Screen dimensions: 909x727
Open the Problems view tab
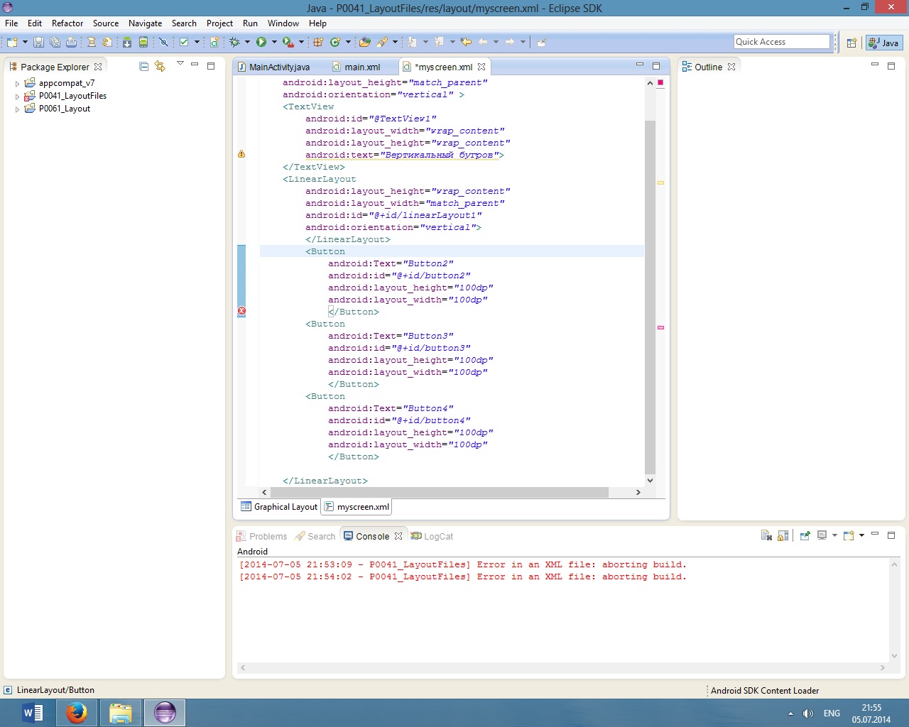pyautogui.click(x=261, y=536)
